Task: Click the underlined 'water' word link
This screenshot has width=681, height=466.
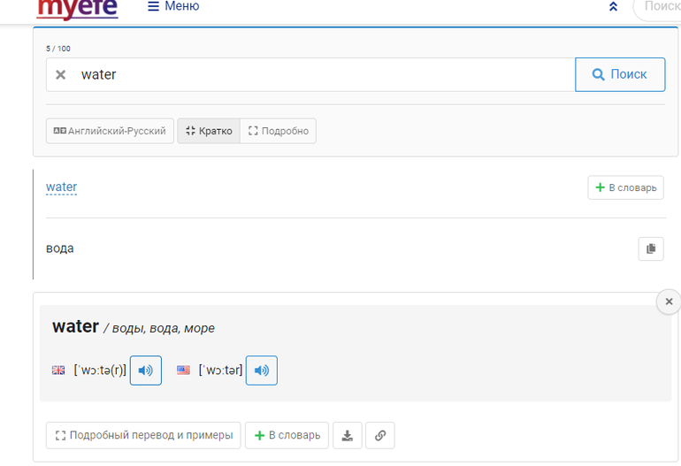Action: tap(61, 187)
